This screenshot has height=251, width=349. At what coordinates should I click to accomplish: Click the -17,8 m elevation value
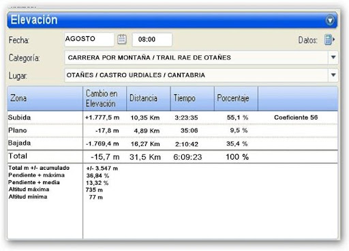(107, 130)
